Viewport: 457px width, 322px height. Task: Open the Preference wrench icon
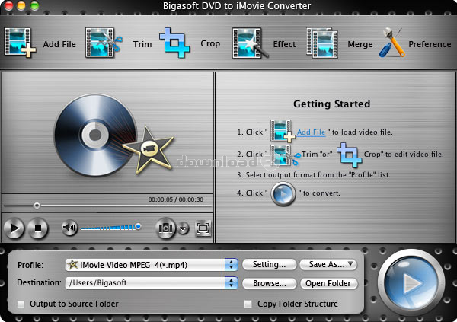click(392, 43)
